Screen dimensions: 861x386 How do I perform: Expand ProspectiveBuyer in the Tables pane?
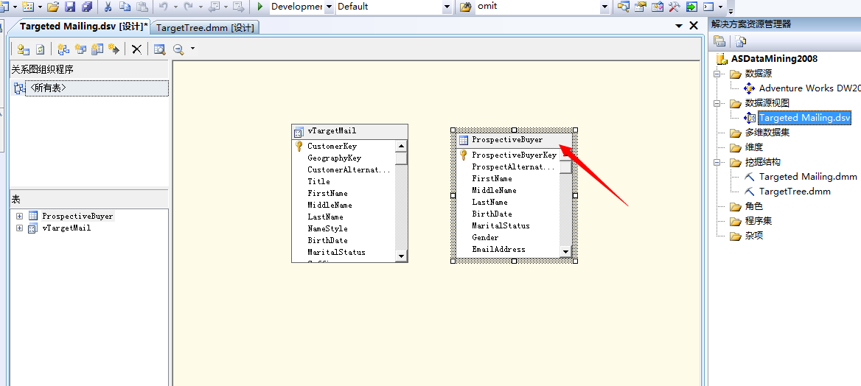pos(20,216)
